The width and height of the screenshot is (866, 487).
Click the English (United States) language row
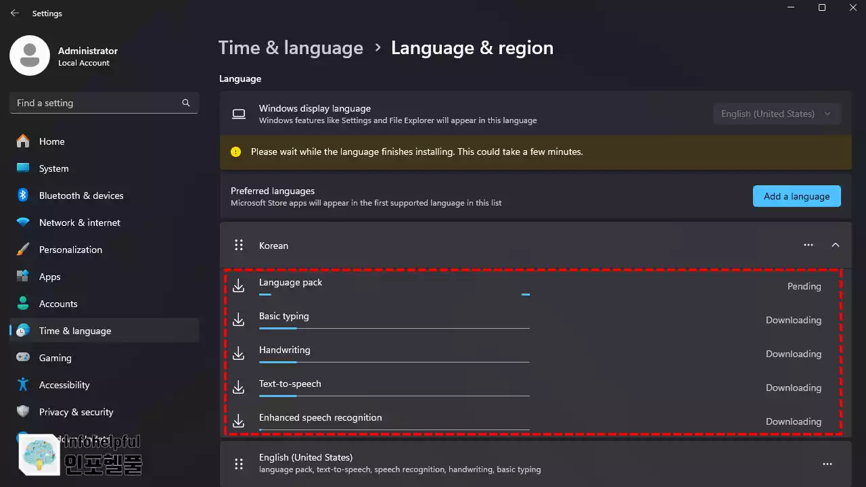(536, 464)
